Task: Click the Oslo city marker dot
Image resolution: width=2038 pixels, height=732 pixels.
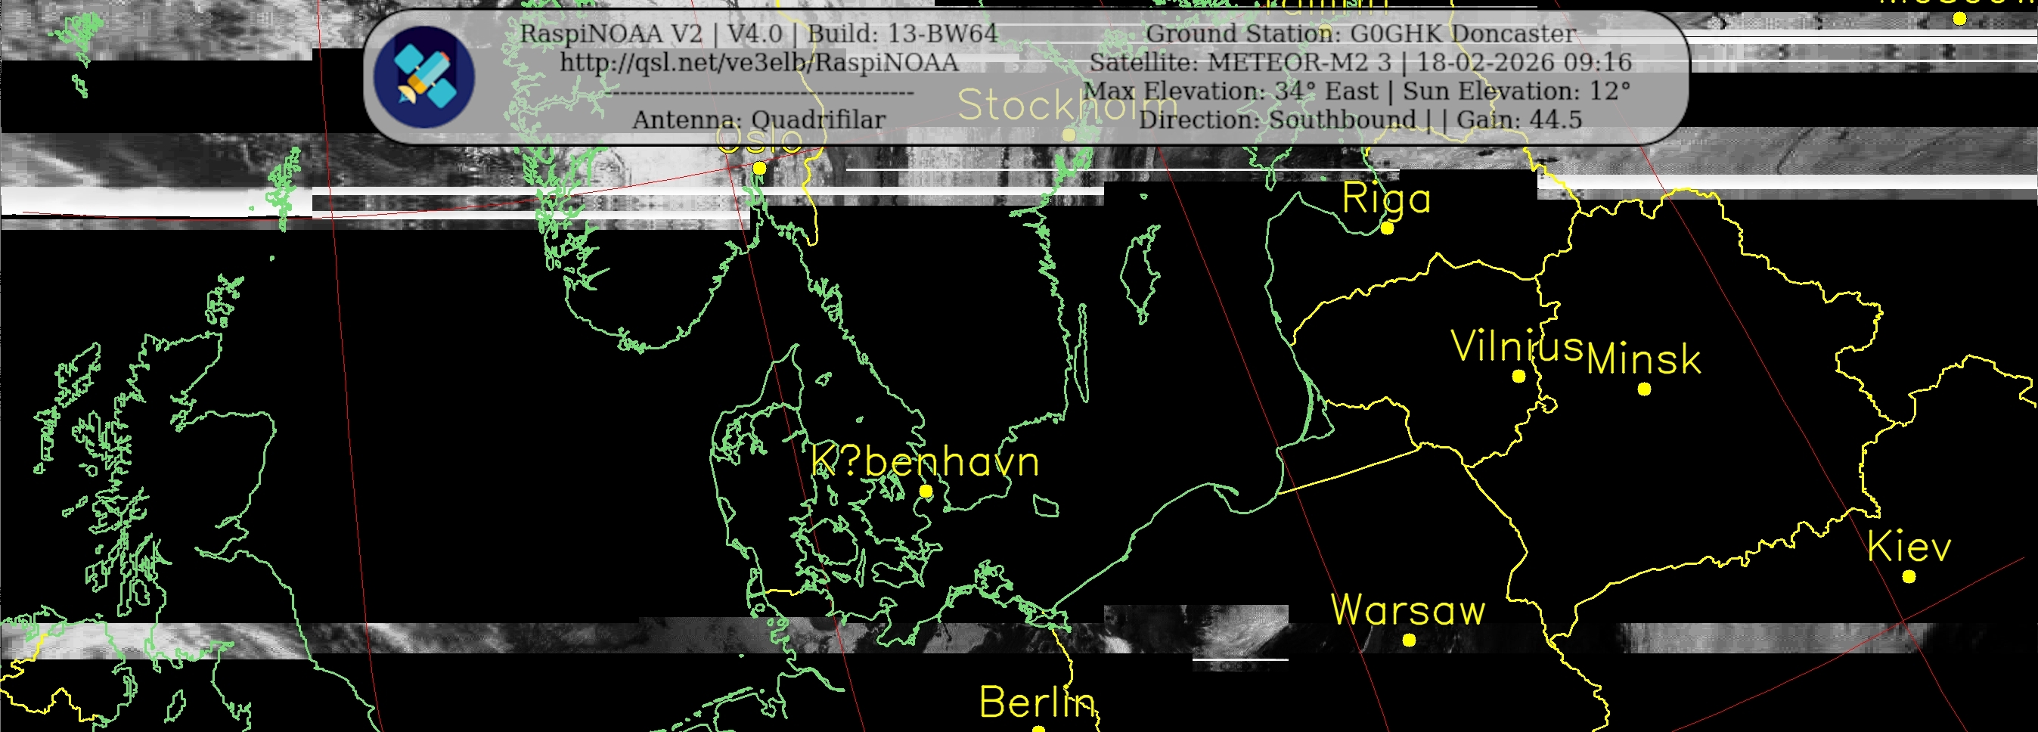Action: (759, 168)
